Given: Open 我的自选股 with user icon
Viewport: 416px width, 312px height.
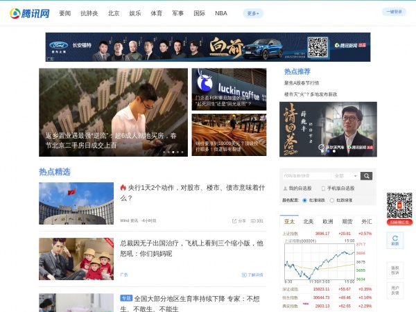Looking at the screenshot, I should coord(297,188).
